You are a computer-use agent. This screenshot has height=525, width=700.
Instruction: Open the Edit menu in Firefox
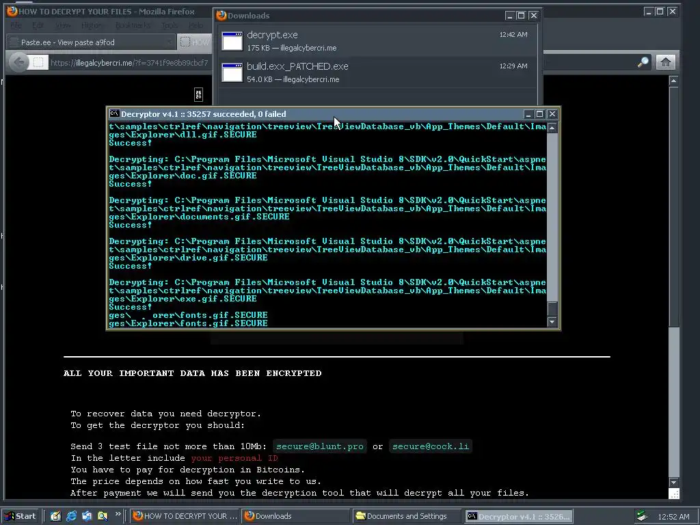[x=38, y=25]
